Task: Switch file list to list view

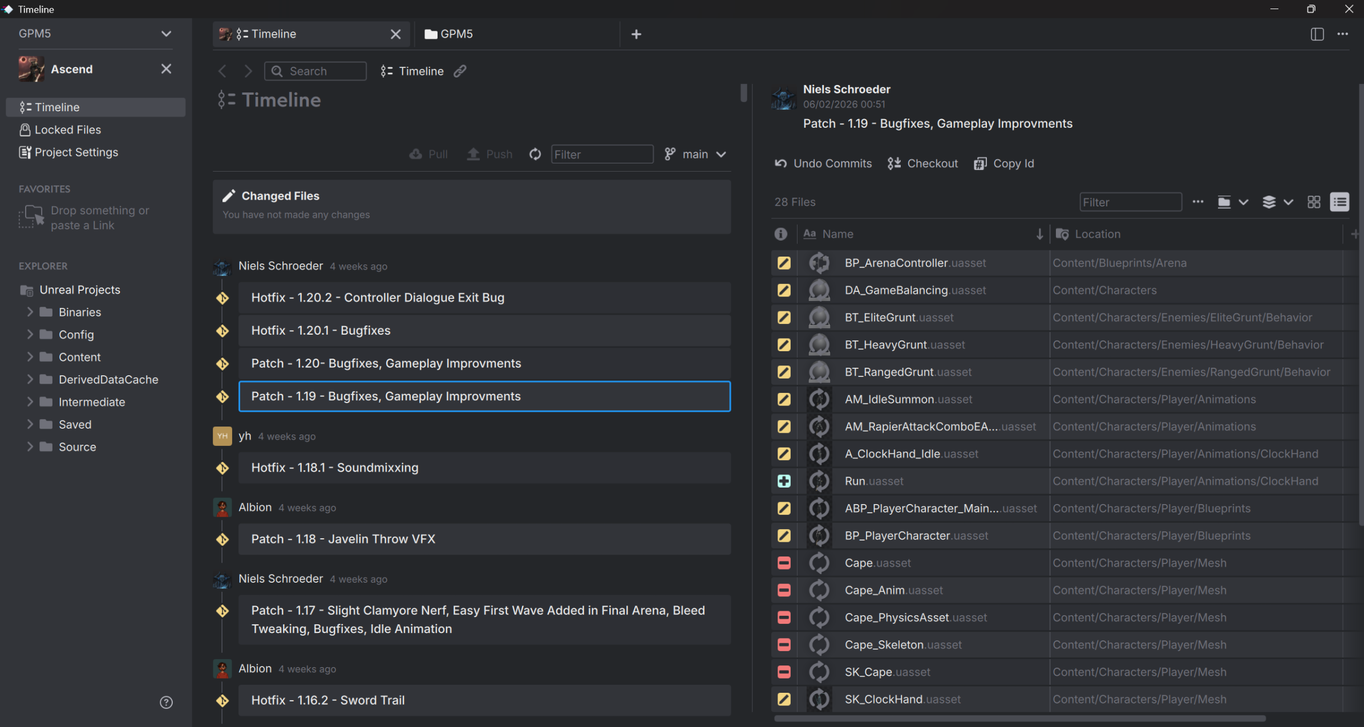Action: pos(1339,202)
